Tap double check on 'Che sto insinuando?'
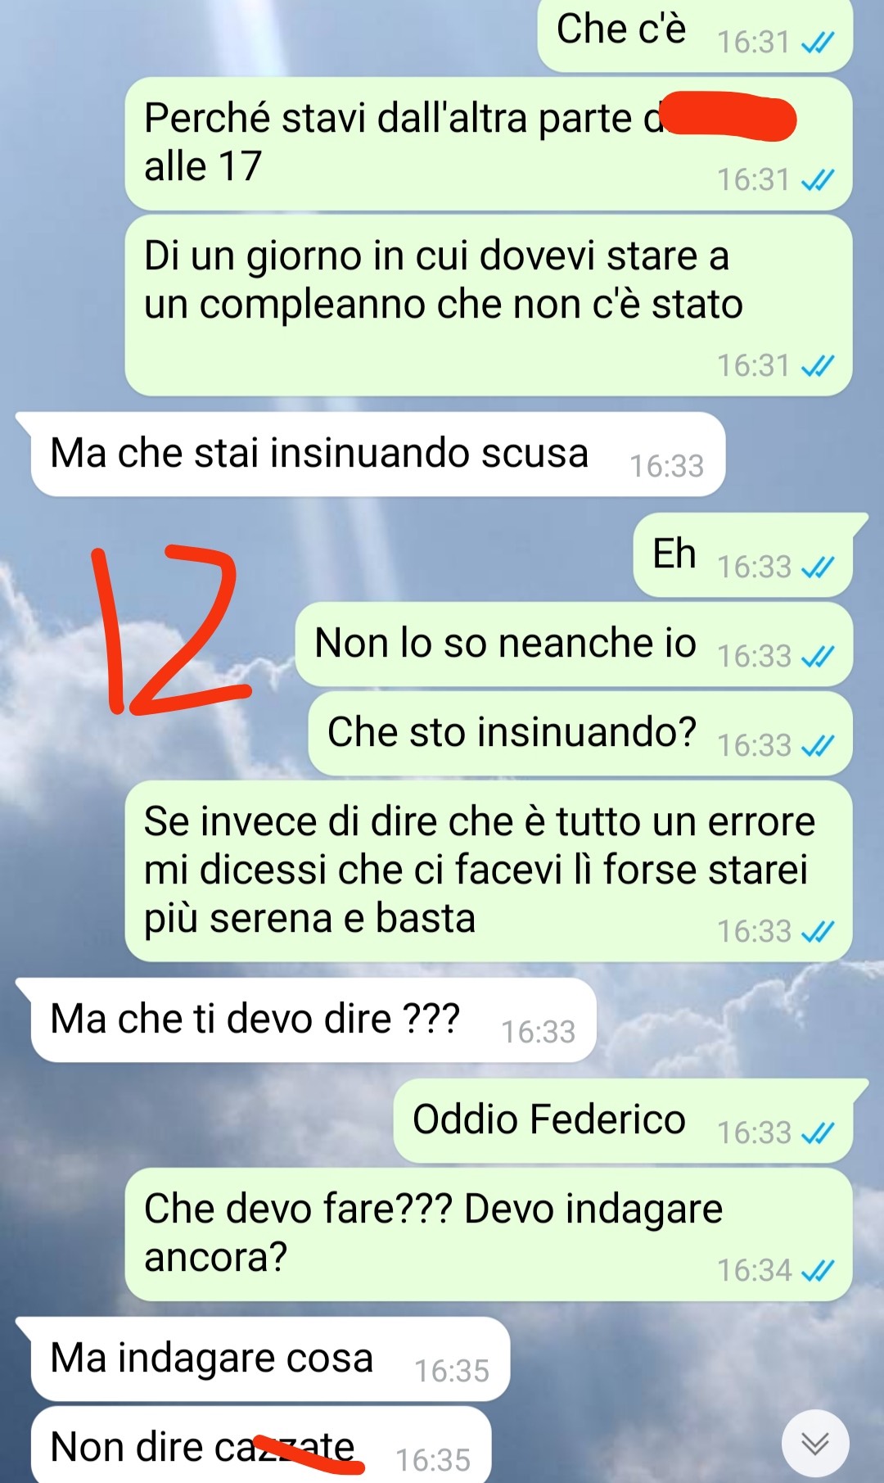Viewport: 884px width, 1483px height. pos(818,745)
